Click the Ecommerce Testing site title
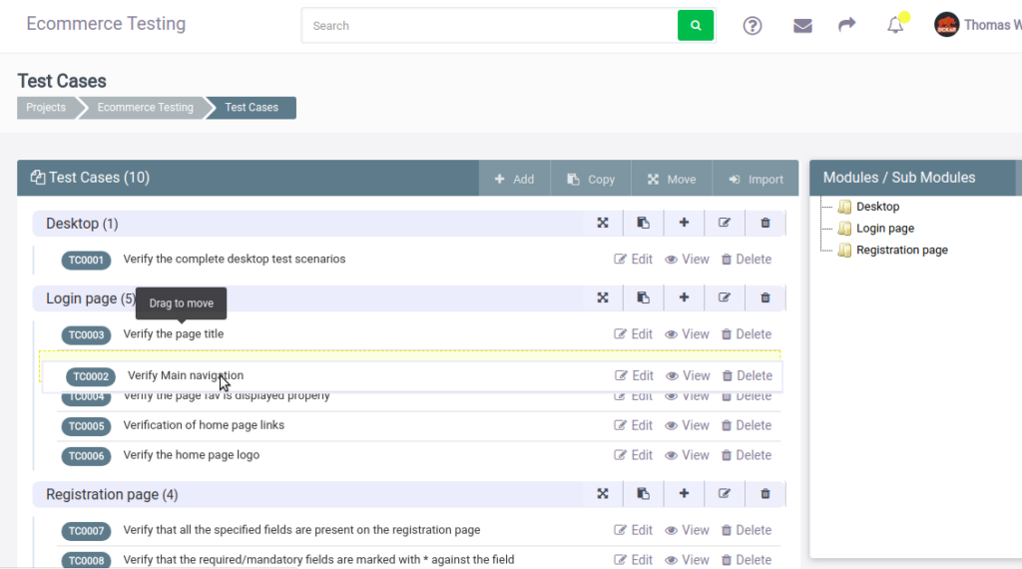The height and width of the screenshot is (569, 1022). (x=106, y=24)
